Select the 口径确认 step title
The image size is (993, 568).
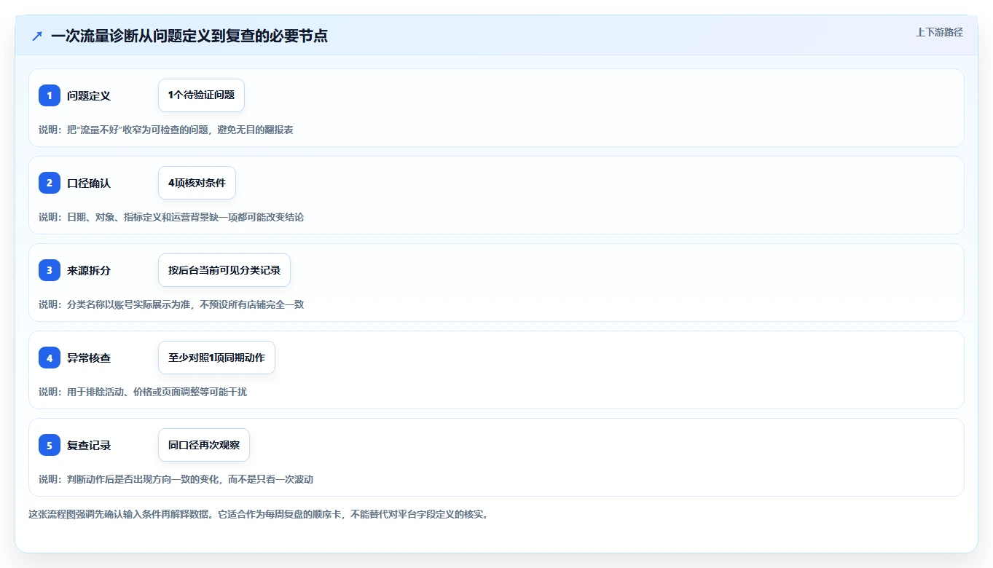point(89,183)
